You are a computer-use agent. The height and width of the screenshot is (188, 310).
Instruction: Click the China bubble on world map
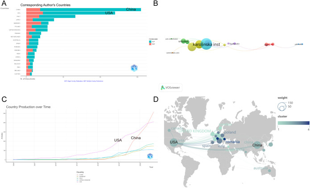(257, 145)
